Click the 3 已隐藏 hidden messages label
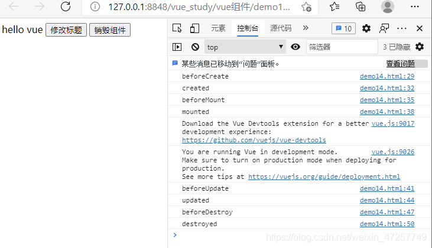 [x=397, y=47]
